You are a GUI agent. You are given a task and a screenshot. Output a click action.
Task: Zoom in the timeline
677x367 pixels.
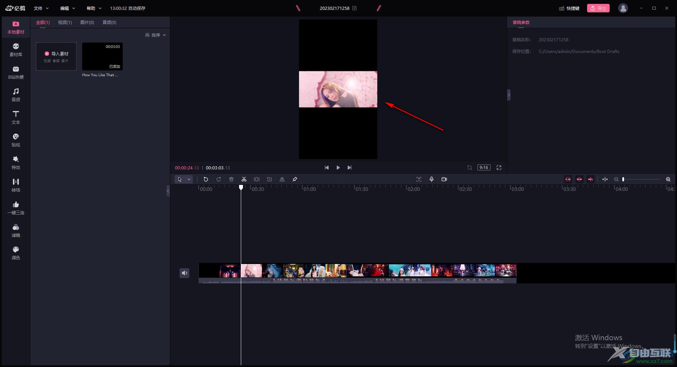point(668,179)
